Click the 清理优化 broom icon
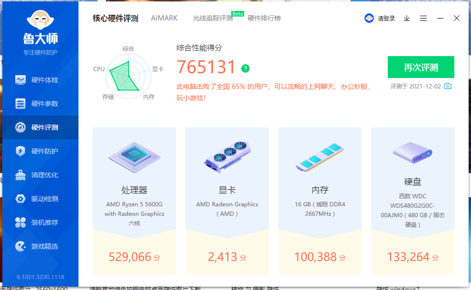The image size is (471, 290). pyautogui.click(x=20, y=175)
